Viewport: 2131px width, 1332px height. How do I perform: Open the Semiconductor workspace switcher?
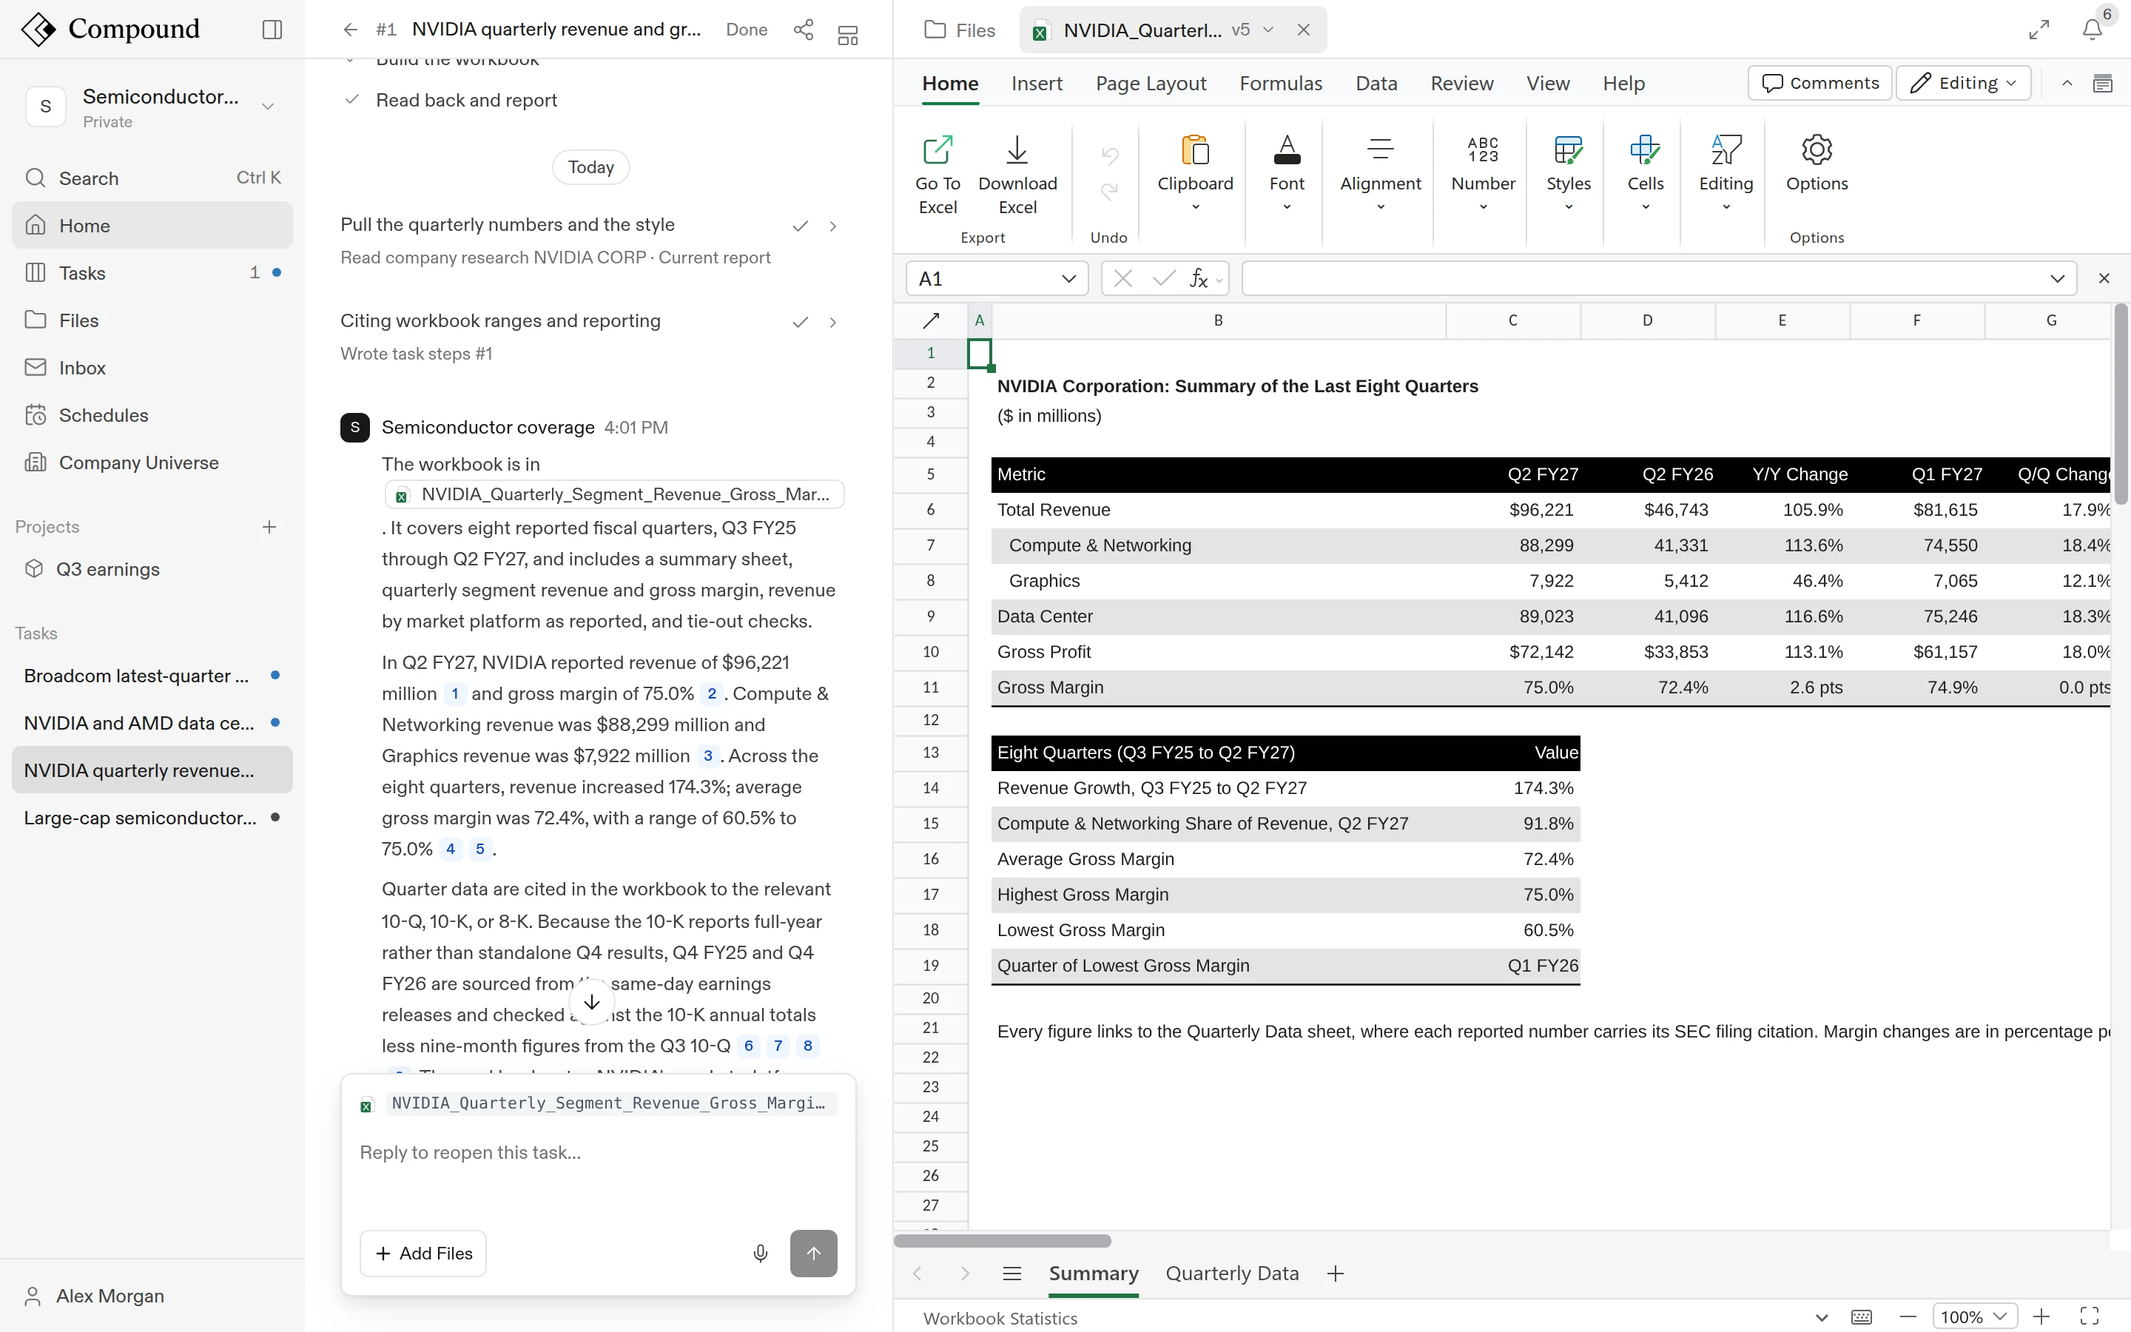(x=152, y=107)
